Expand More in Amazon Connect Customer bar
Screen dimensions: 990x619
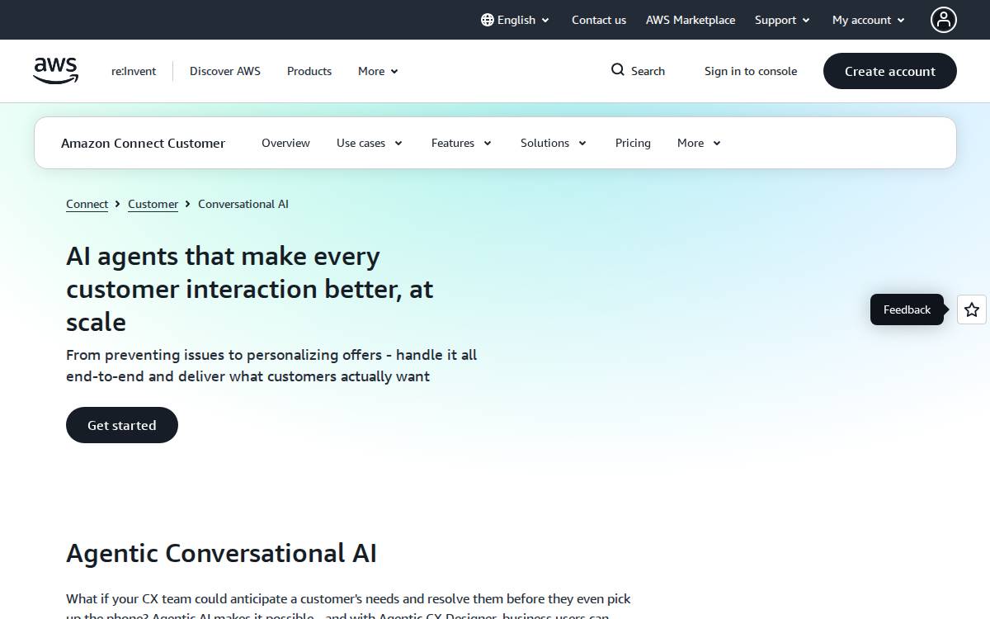point(700,143)
